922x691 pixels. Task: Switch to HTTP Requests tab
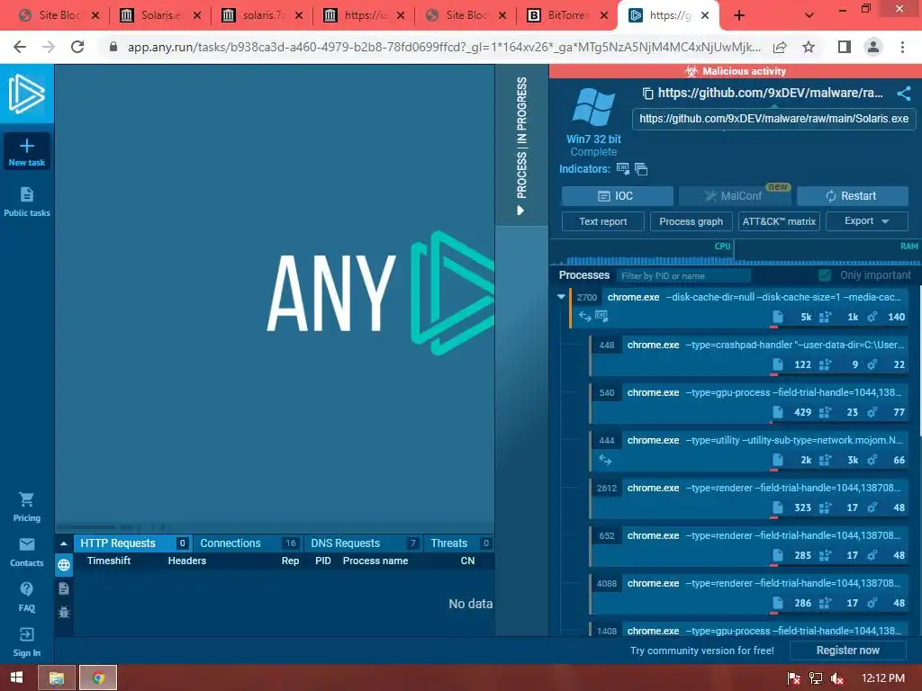click(133, 543)
